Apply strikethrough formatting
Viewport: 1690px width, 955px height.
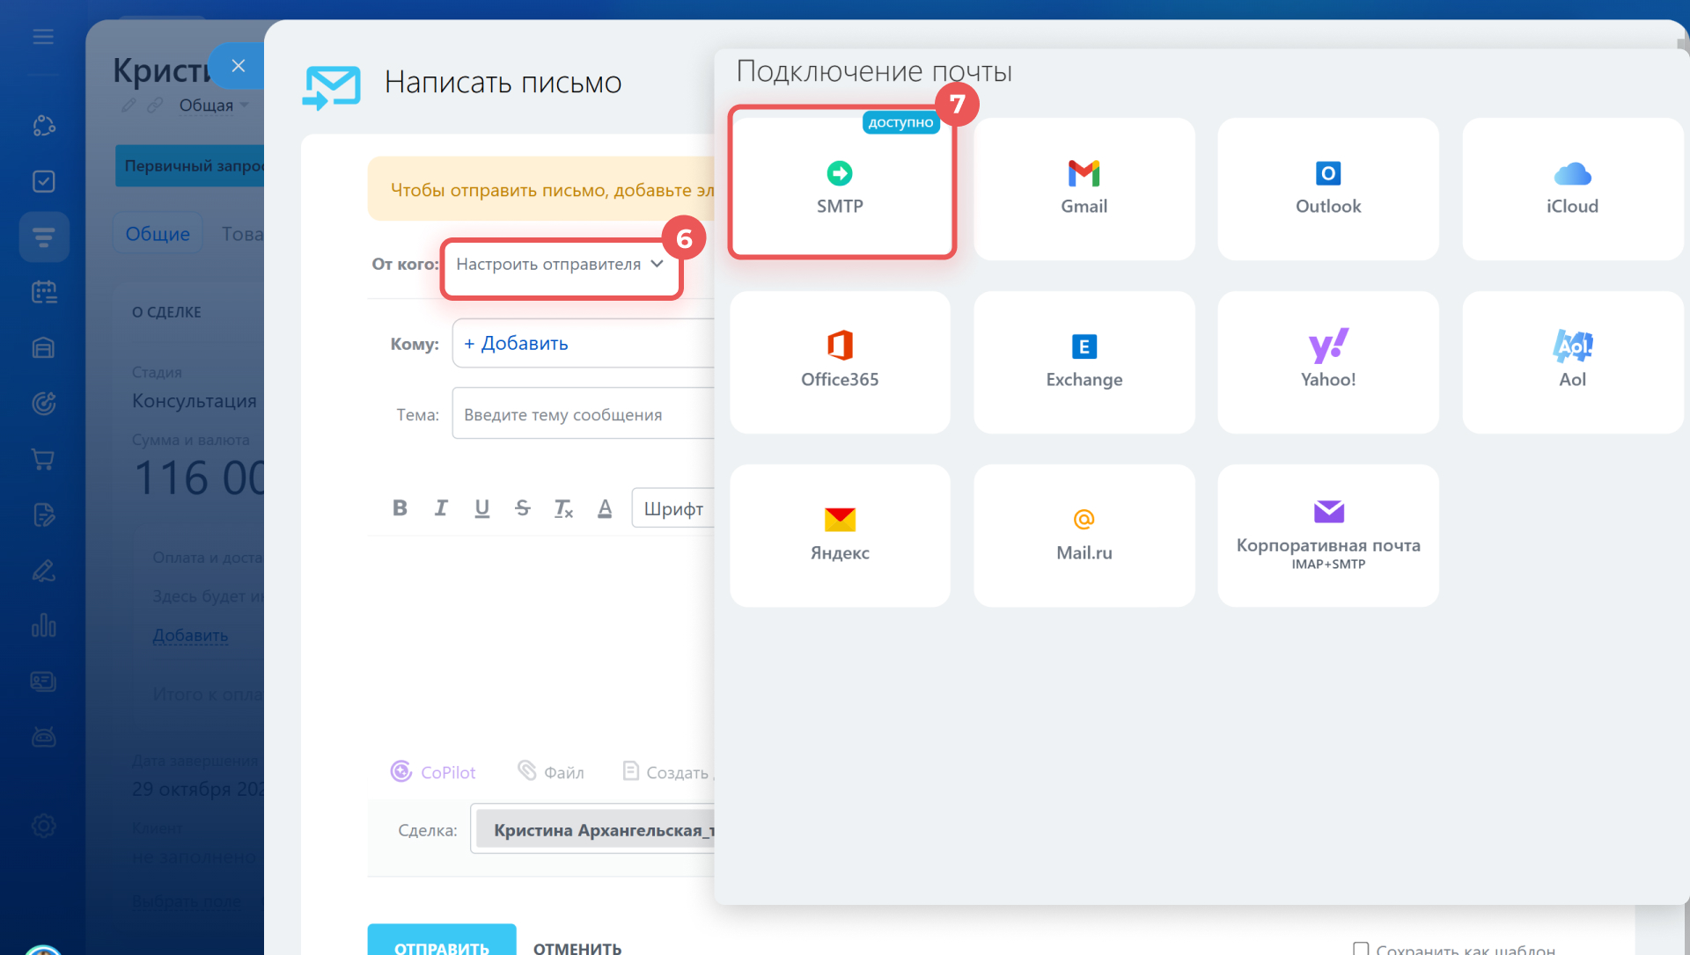tap(523, 507)
